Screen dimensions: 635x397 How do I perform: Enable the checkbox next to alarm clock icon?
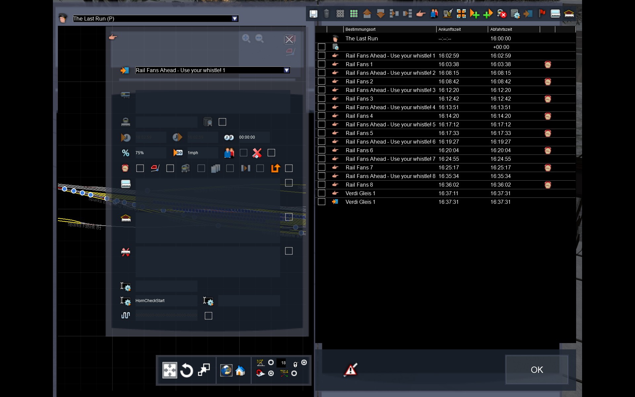click(x=140, y=168)
